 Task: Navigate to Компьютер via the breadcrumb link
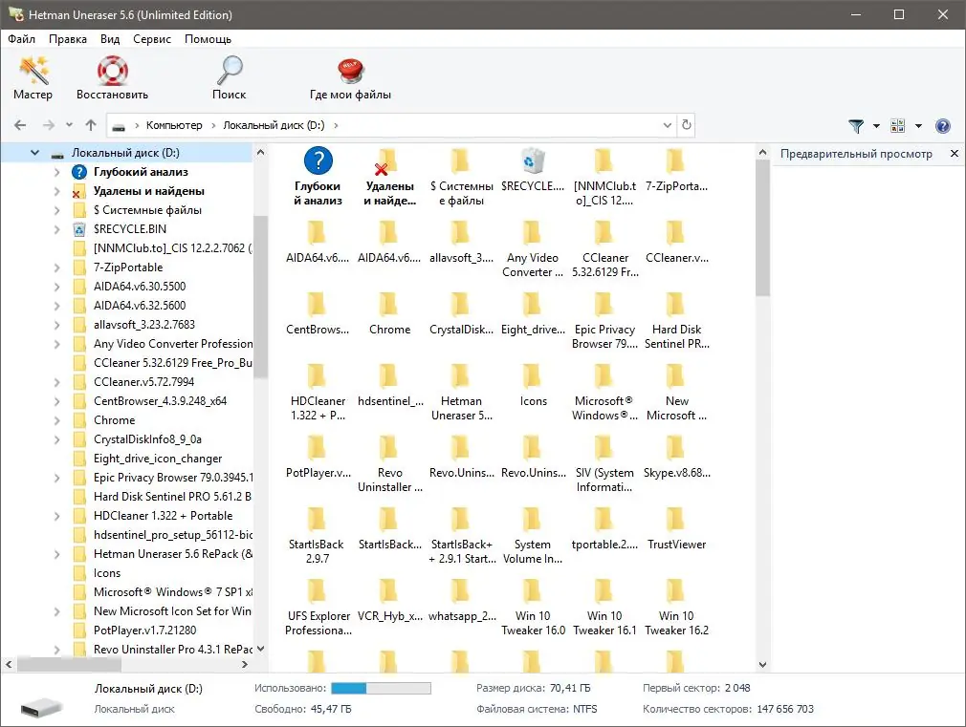175,125
